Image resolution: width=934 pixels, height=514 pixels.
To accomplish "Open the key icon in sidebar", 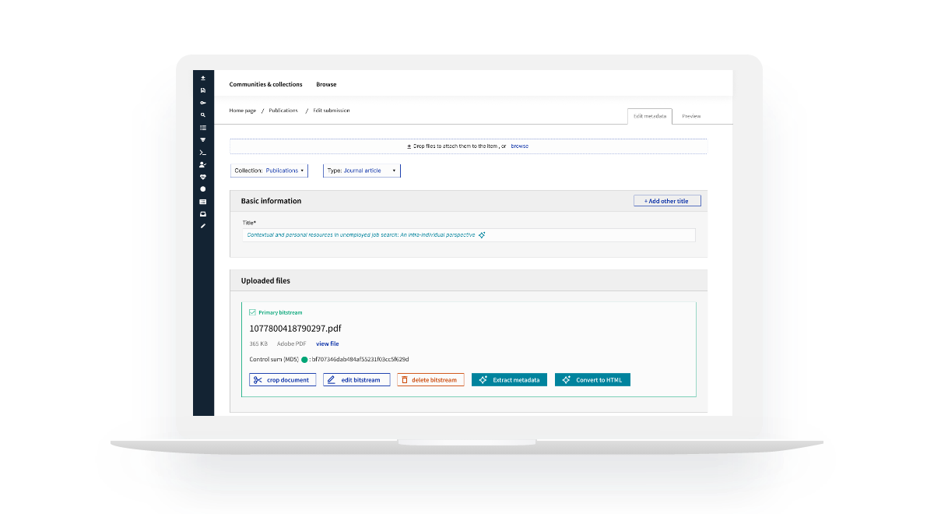I will point(203,103).
